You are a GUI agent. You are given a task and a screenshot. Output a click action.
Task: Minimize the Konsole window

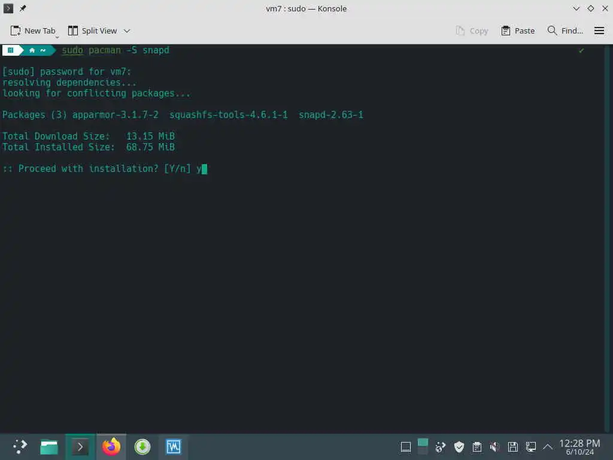point(576,8)
